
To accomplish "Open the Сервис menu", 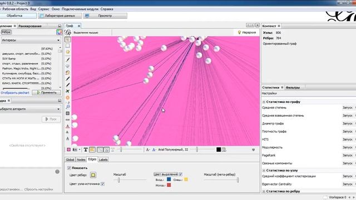I will [43, 9].
